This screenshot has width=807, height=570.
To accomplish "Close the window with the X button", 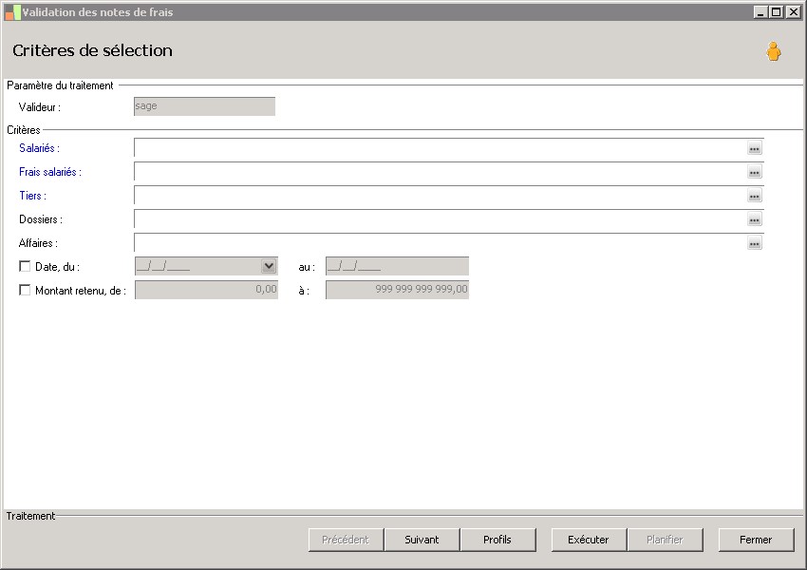I will (x=793, y=11).
